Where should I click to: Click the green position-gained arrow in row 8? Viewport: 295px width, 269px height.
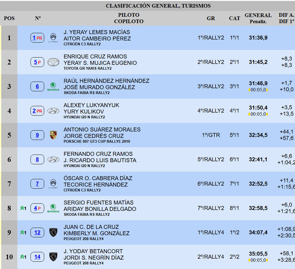pos(22,208)
